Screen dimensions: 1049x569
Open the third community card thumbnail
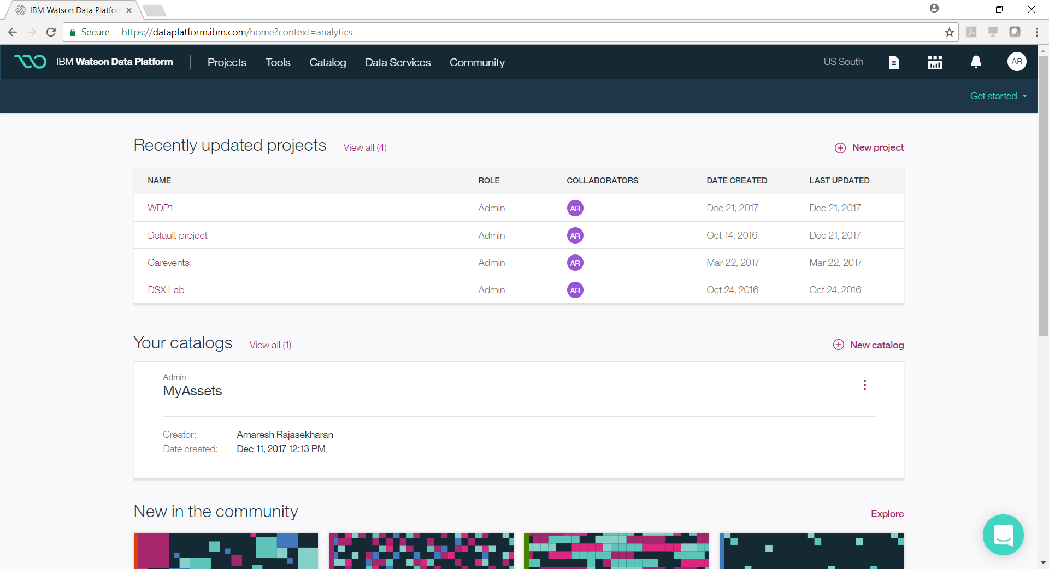pyautogui.click(x=616, y=551)
